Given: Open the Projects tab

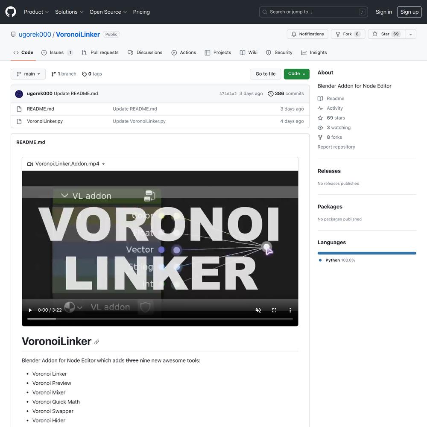Looking at the screenshot, I should tap(218, 53).
